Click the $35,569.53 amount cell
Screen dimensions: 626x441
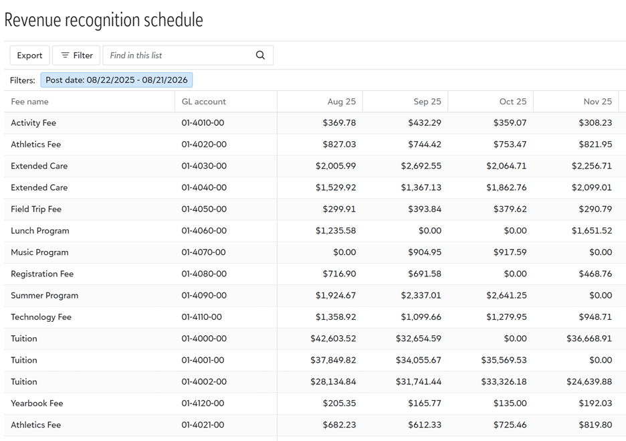click(x=504, y=360)
